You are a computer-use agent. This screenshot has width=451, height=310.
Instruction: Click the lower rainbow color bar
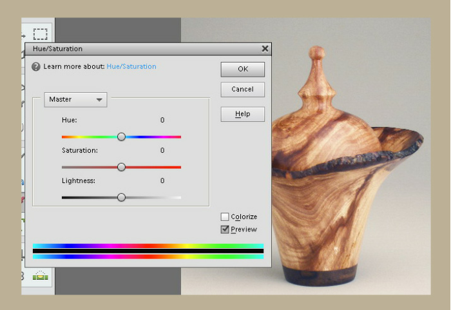tap(148, 257)
